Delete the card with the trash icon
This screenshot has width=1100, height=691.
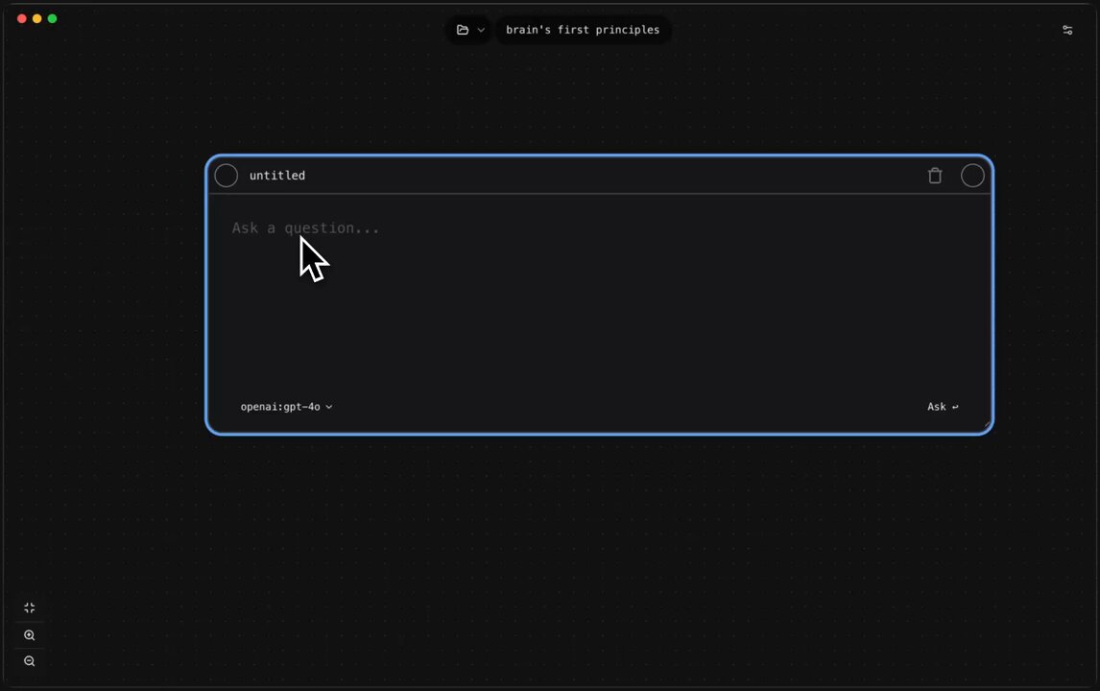[x=935, y=176]
